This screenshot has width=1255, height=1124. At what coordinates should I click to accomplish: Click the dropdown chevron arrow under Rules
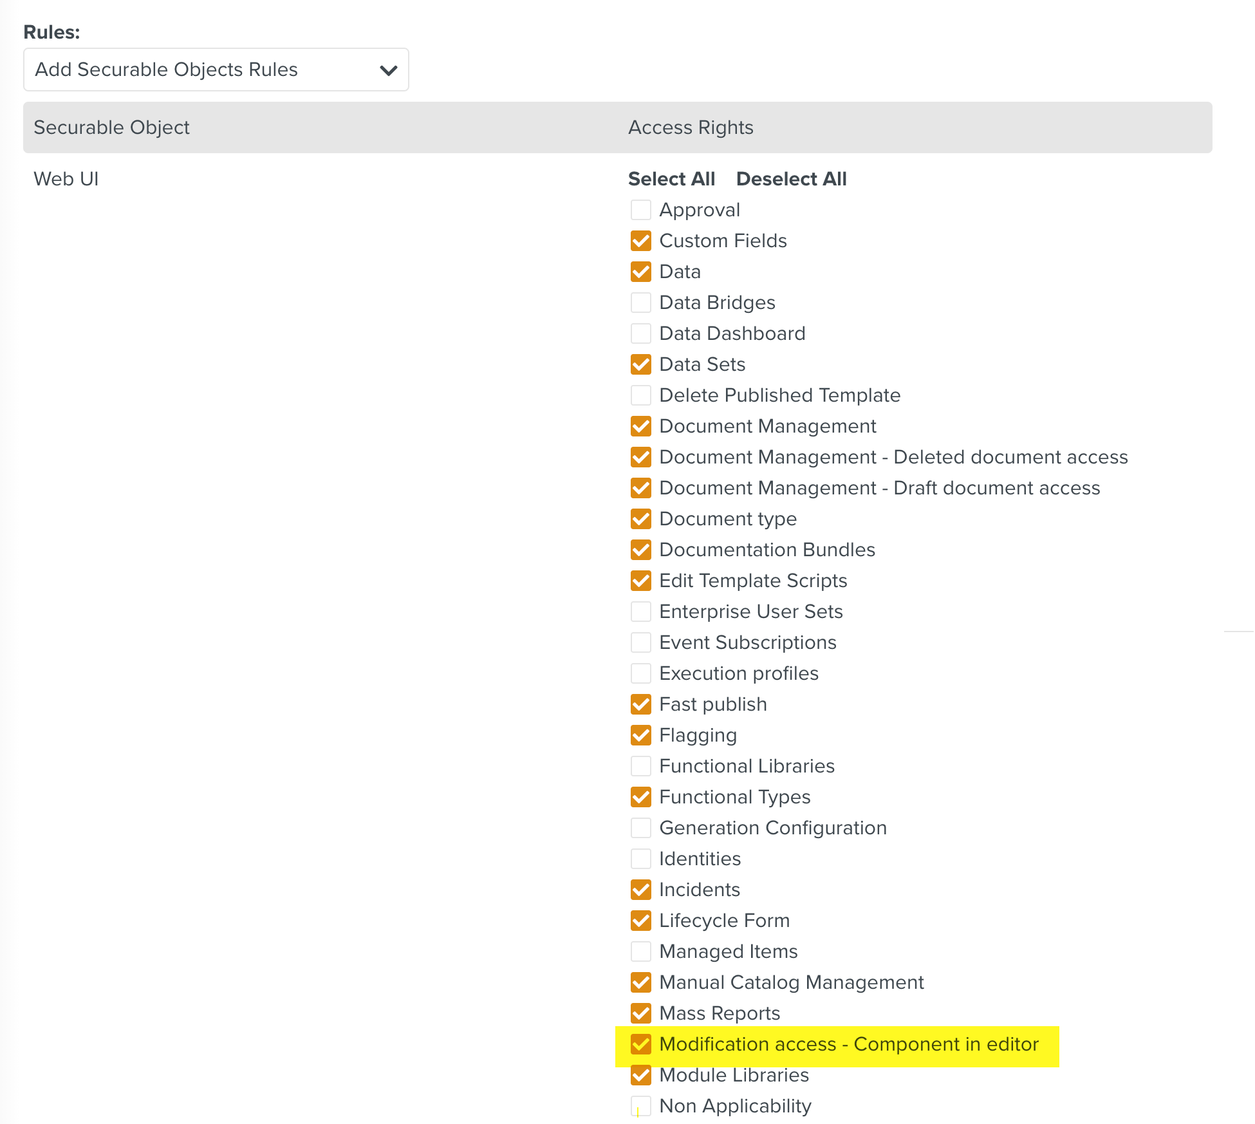point(388,70)
